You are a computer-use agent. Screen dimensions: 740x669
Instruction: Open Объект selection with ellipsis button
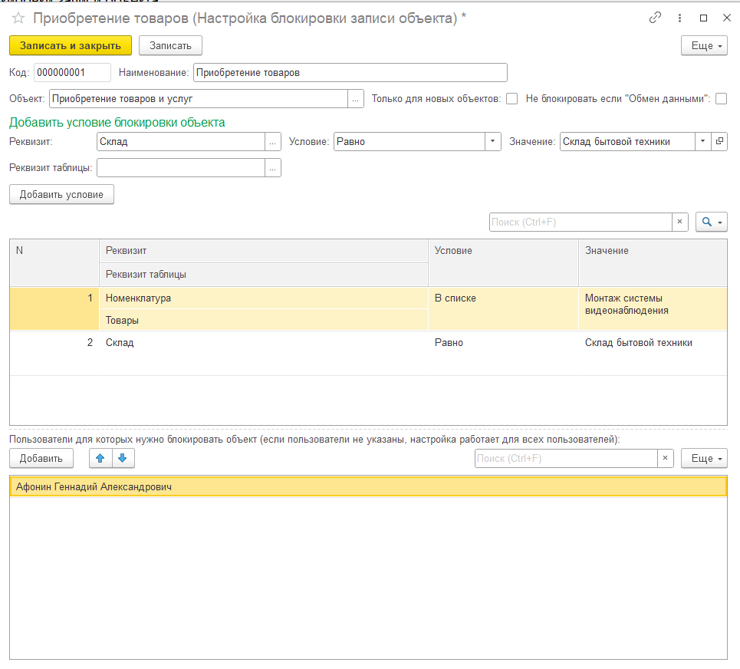point(356,99)
